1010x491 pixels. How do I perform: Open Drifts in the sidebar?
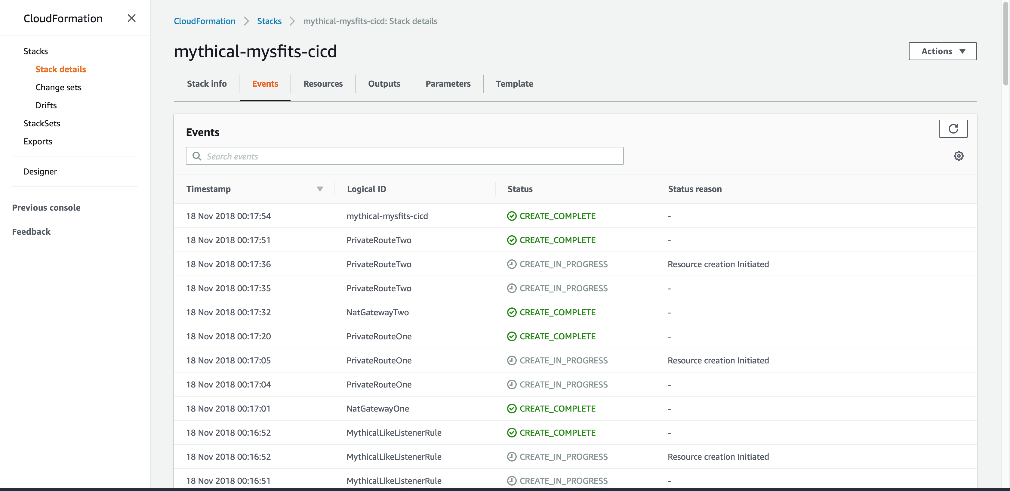(46, 106)
